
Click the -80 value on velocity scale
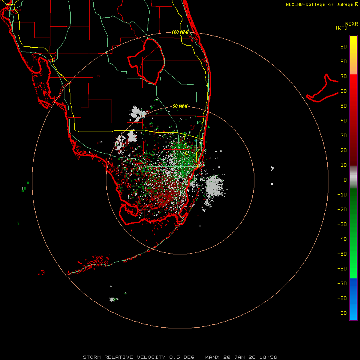coord(342,298)
